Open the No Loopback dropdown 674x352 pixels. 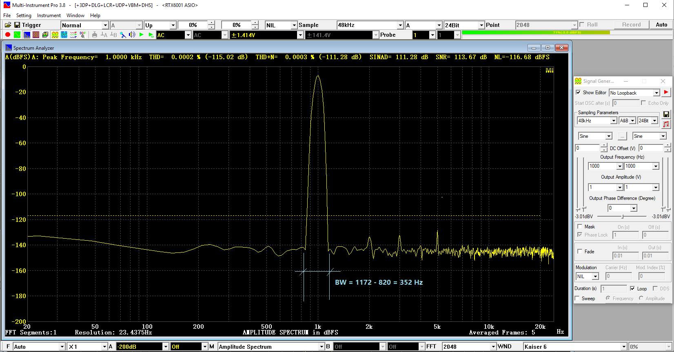pyautogui.click(x=656, y=93)
